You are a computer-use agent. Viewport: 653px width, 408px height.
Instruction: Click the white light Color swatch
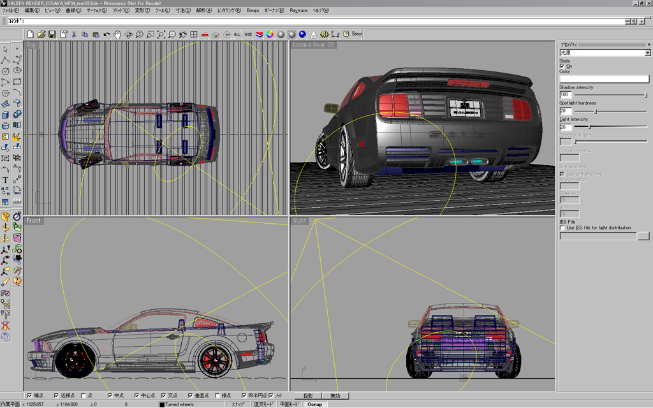click(x=605, y=78)
